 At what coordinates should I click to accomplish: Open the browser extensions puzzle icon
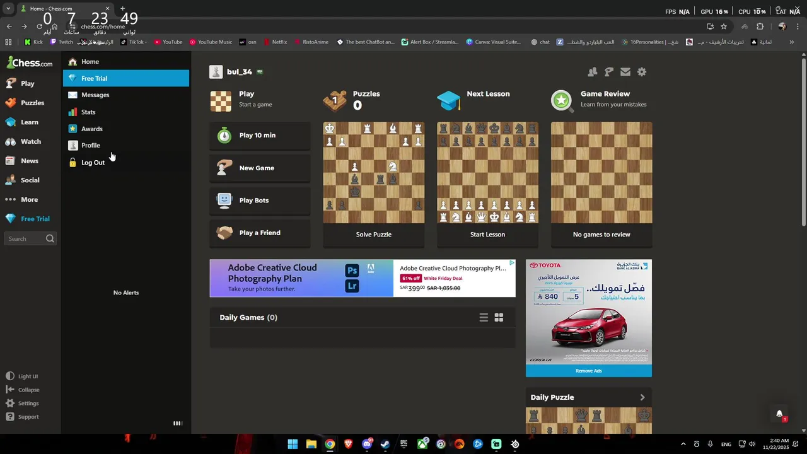click(x=760, y=26)
